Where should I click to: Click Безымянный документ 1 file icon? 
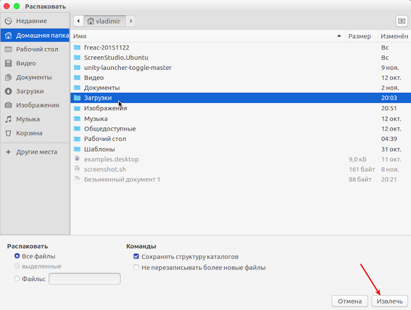(x=77, y=179)
